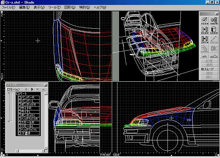Toggle the ボンネットL checkbox in the browser
Image resolution: width=220 pixels, height=158 pixels.
coord(20,115)
